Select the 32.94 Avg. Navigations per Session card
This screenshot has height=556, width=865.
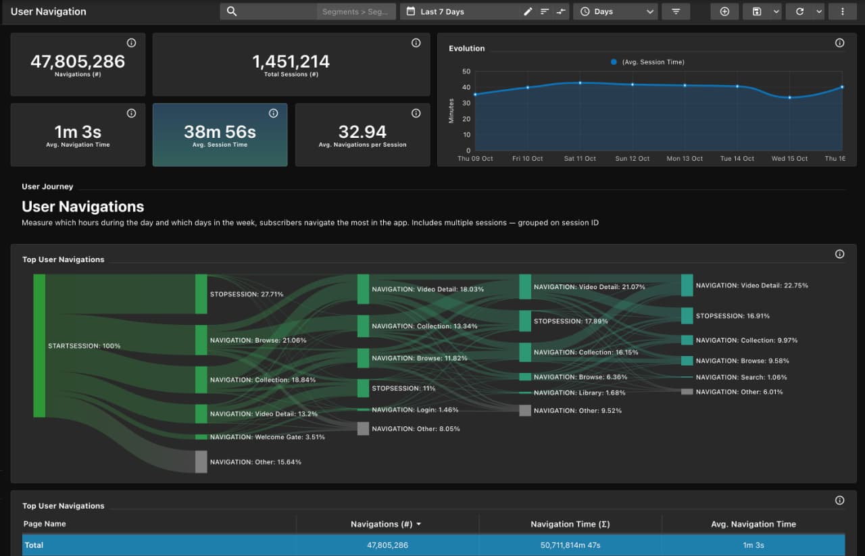[x=362, y=134]
